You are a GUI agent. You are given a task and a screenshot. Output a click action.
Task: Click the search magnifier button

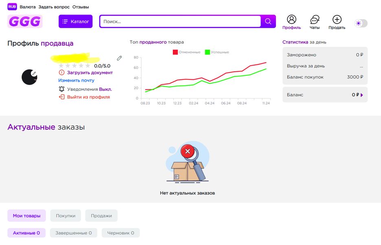[x=268, y=22]
